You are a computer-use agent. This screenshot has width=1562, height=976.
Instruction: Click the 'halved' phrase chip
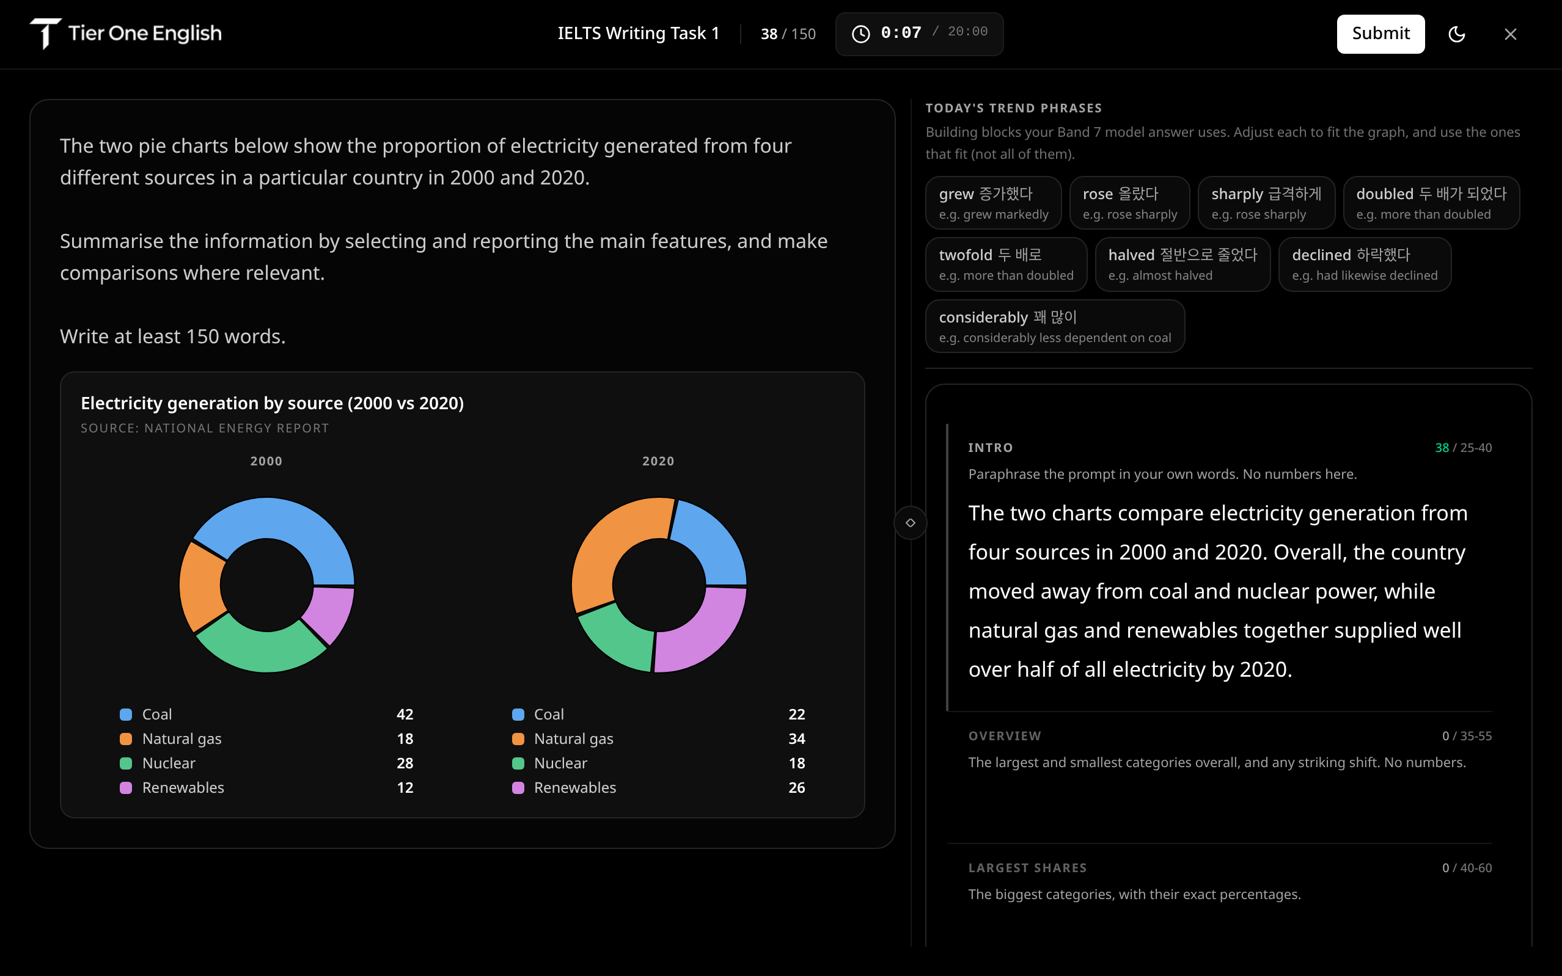[x=1182, y=264]
